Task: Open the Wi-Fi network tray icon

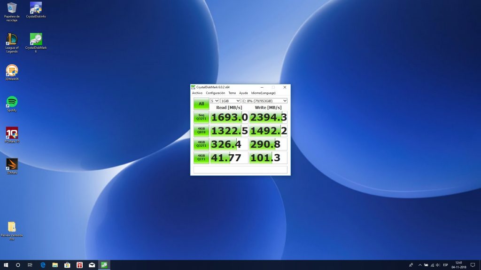Action: pyautogui.click(x=432, y=265)
